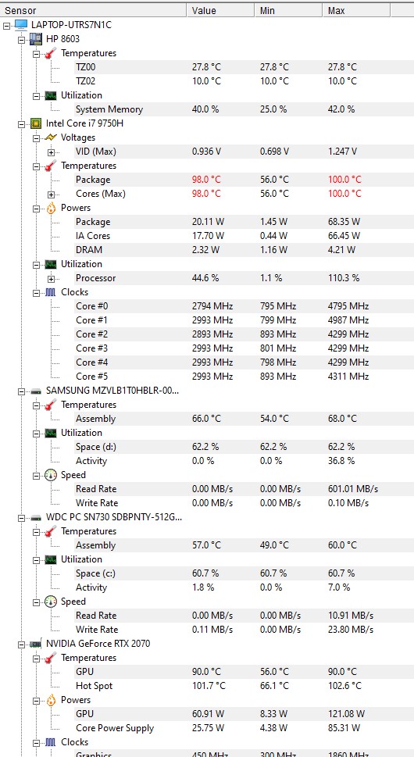This screenshot has width=414, height=757.
Task: Click the SAMSUNG Speed gauge icon
Action: 51,475
